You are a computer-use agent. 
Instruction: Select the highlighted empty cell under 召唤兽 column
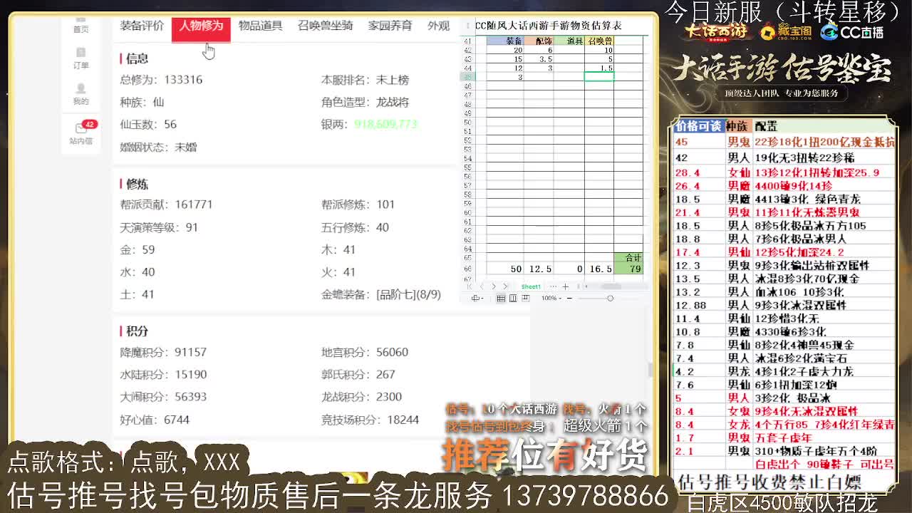pyautogui.click(x=598, y=77)
